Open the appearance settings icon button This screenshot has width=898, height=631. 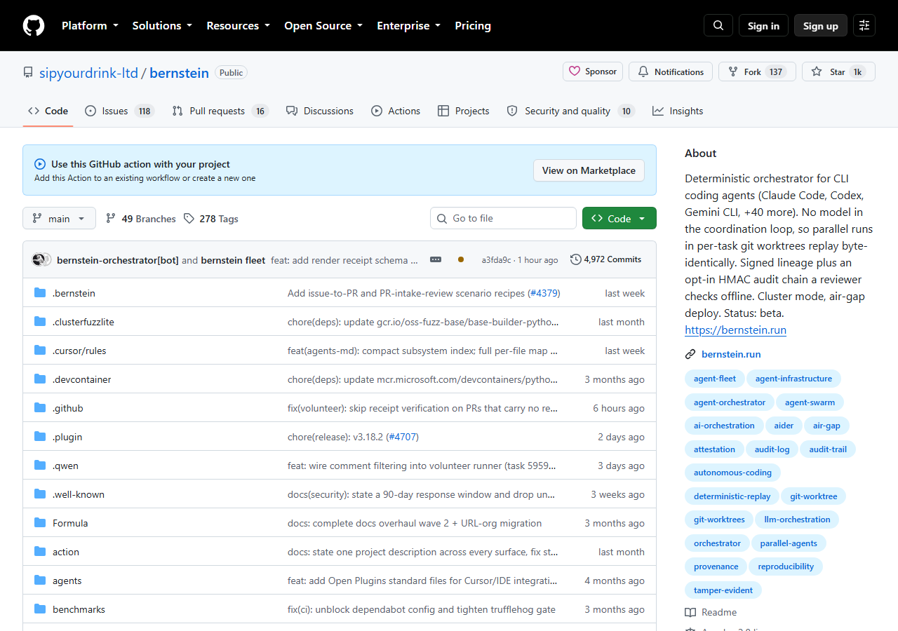point(864,25)
